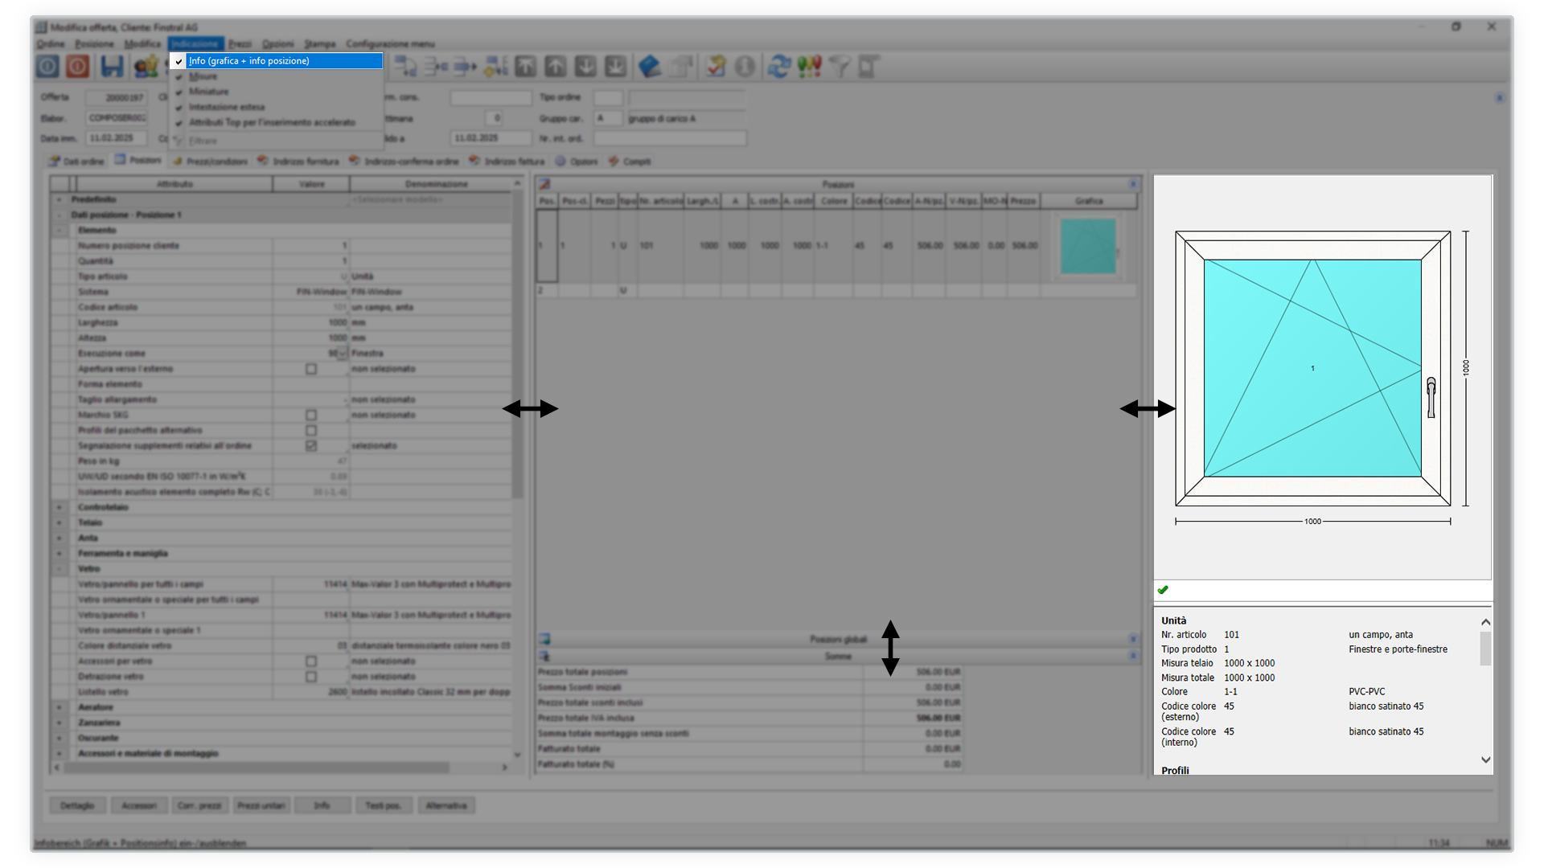Image resolution: width=1544 pixels, height=868 pixels.
Task: Click the attribute list vertical scrollbar thumb
Action: (x=517, y=346)
